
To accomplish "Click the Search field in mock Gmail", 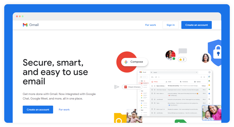I will click(174, 72).
